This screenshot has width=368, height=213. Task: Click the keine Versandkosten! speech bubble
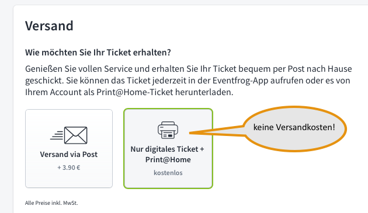(x=294, y=128)
